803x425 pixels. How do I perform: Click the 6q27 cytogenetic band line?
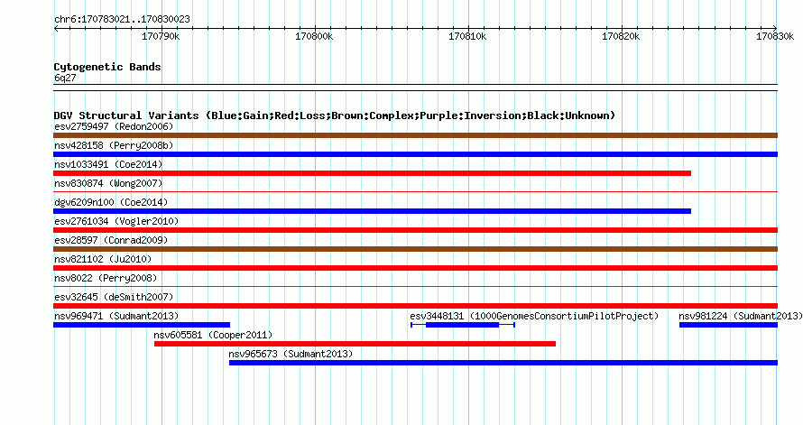coord(415,88)
